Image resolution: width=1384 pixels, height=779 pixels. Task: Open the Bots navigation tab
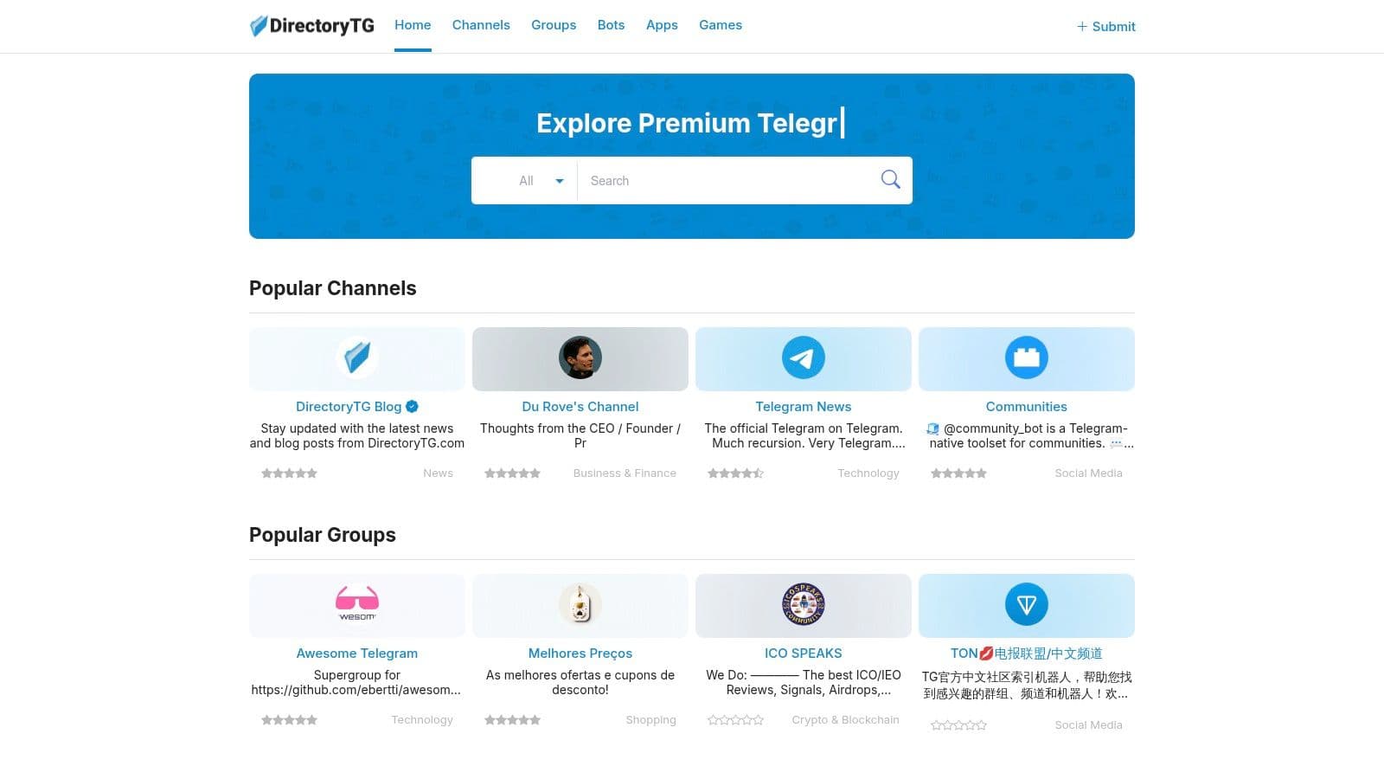611,25
